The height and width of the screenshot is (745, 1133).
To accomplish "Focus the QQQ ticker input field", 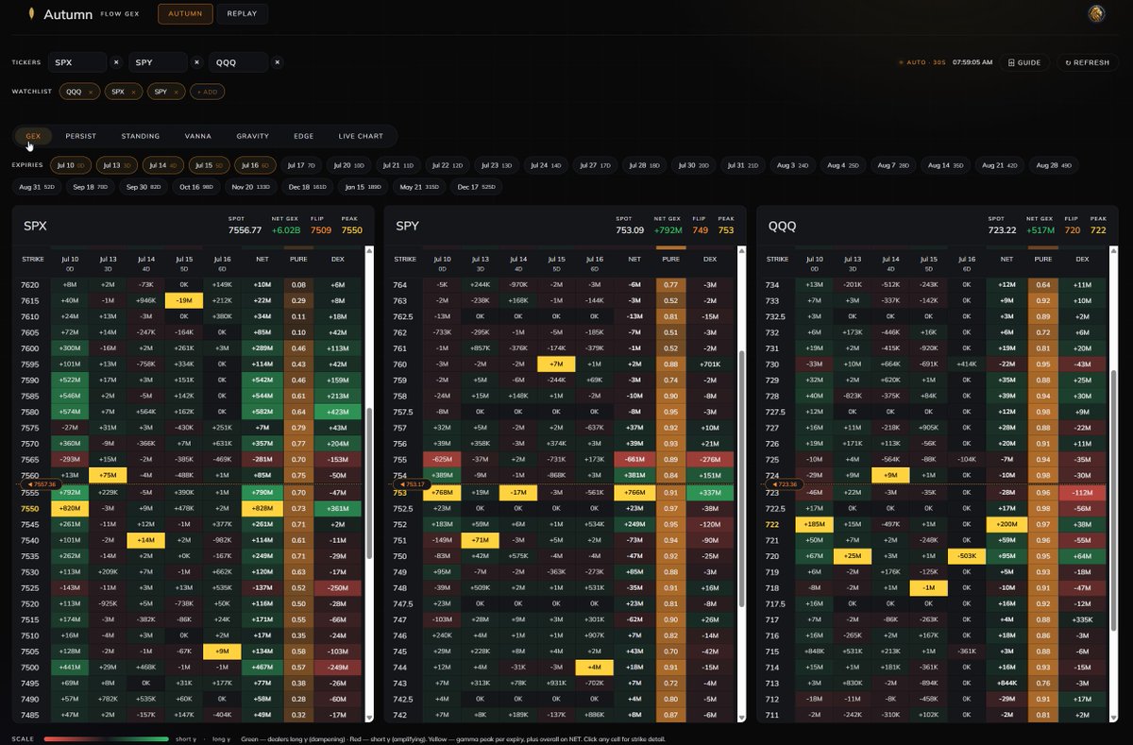I will (x=239, y=62).
